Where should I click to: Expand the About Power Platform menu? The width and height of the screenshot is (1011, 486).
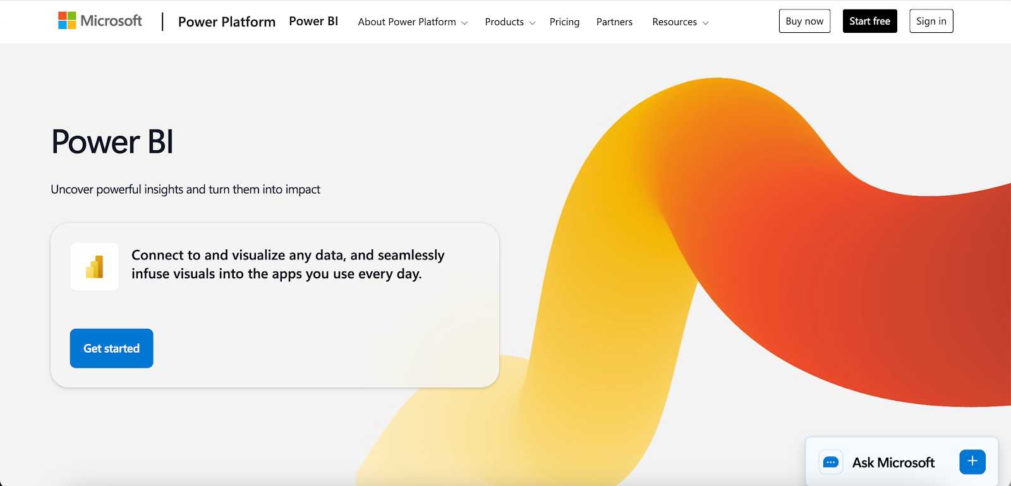tap(413, 22)
